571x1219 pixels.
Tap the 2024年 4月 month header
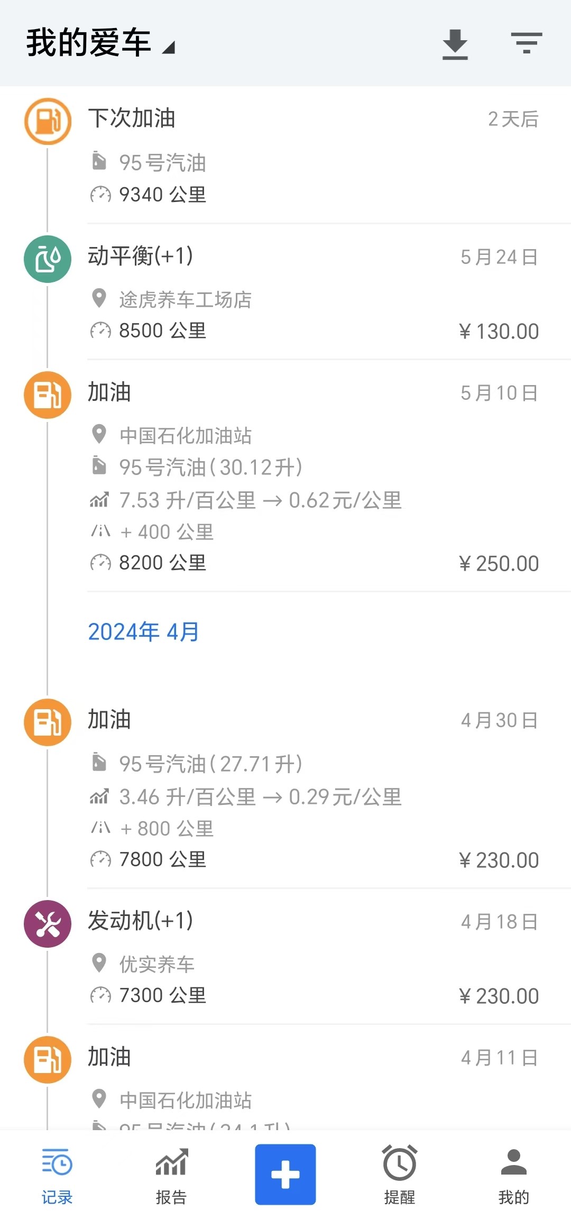[143, 632]
